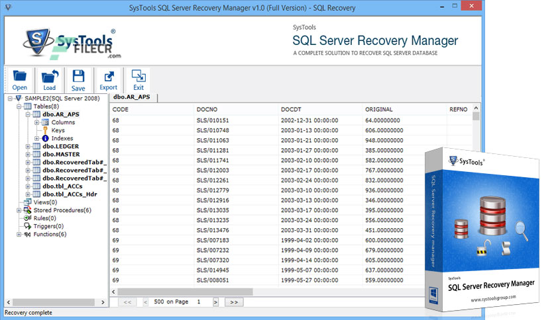Expand the Functions(6) node
This screenshot has height=320, width=554.
tap(19, 234)
